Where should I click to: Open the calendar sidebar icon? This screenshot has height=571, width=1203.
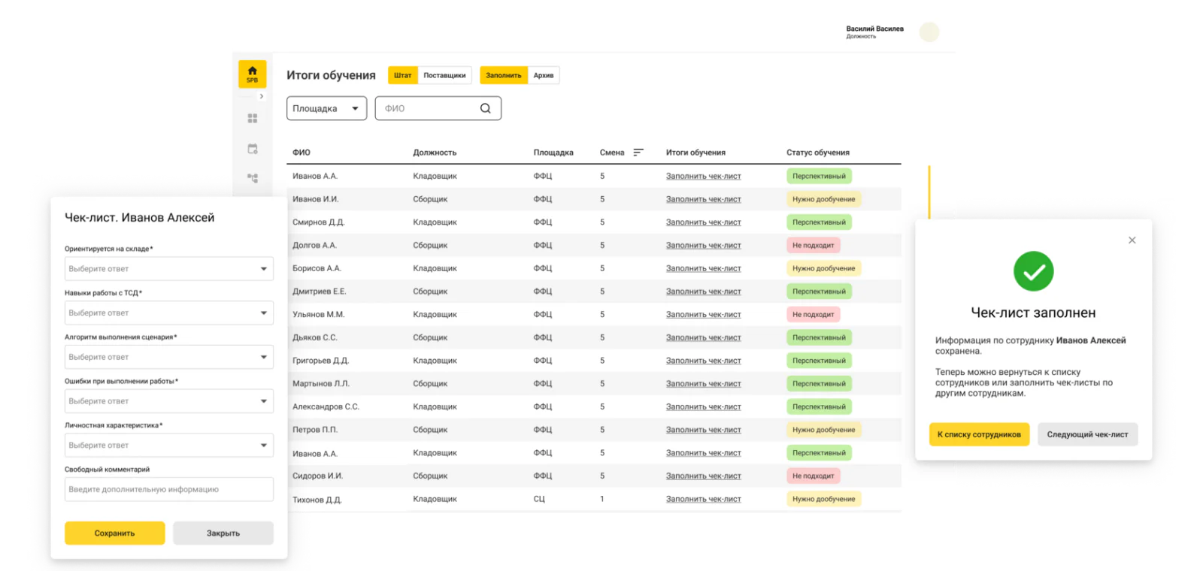point(253,149)
